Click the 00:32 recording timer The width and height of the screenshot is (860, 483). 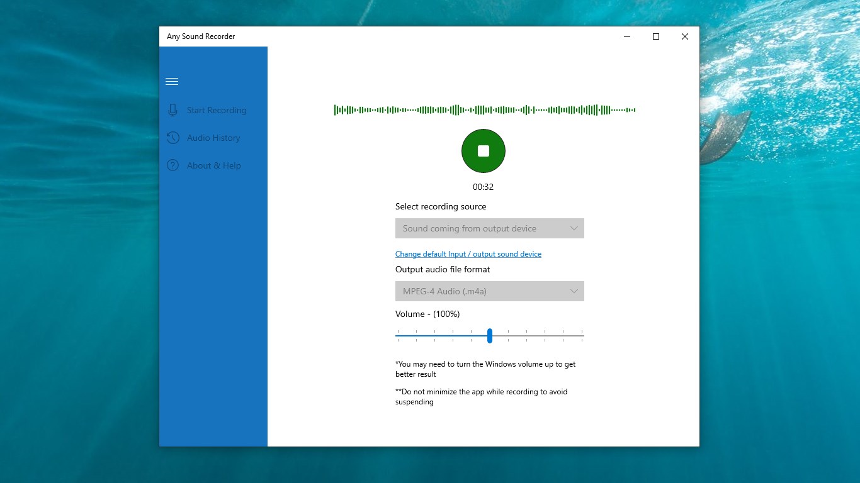point(483,187)
